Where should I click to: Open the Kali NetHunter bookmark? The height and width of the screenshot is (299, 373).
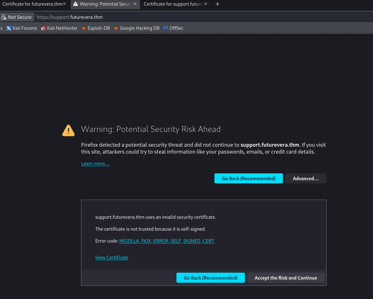tap(59, 28)
